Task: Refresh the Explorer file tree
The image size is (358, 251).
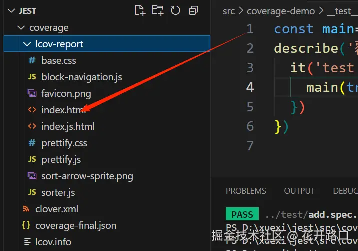Action: (175, 10)
